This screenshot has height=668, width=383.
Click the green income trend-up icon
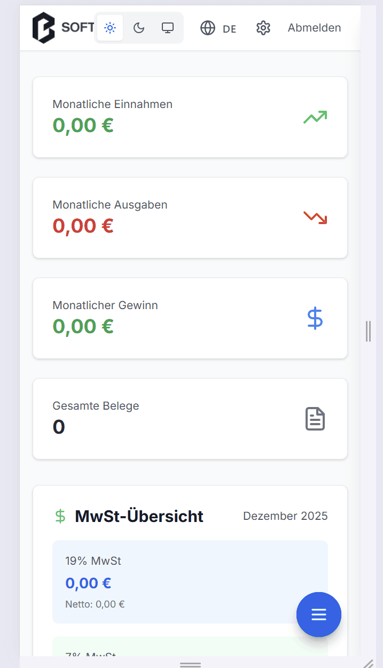(x=315, y=117)
